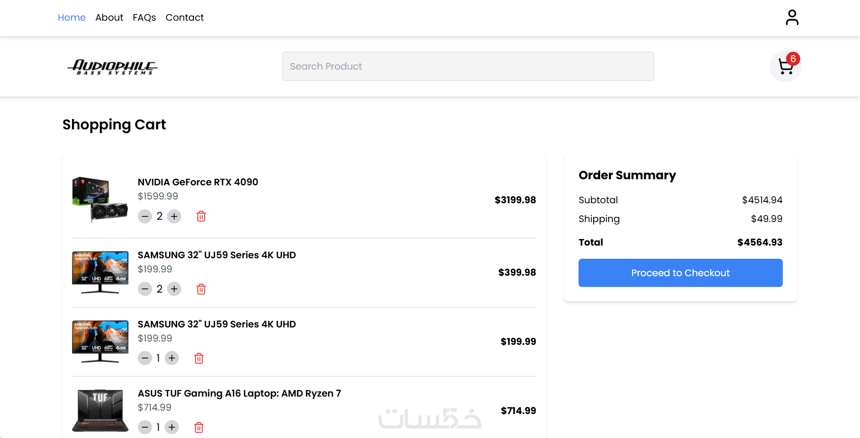The height and width of the screenshot is (438, 860).
Task: Delete the ASUS TUF Gaming laptop item
Action: tap(199, 427)
